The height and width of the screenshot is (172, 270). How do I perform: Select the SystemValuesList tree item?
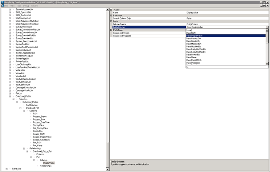(x=23, y=50)
